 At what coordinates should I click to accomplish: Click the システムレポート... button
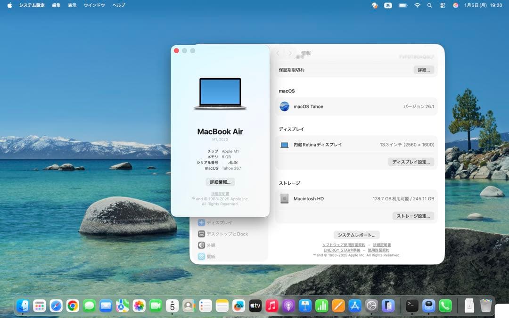(x=356, y=235)
